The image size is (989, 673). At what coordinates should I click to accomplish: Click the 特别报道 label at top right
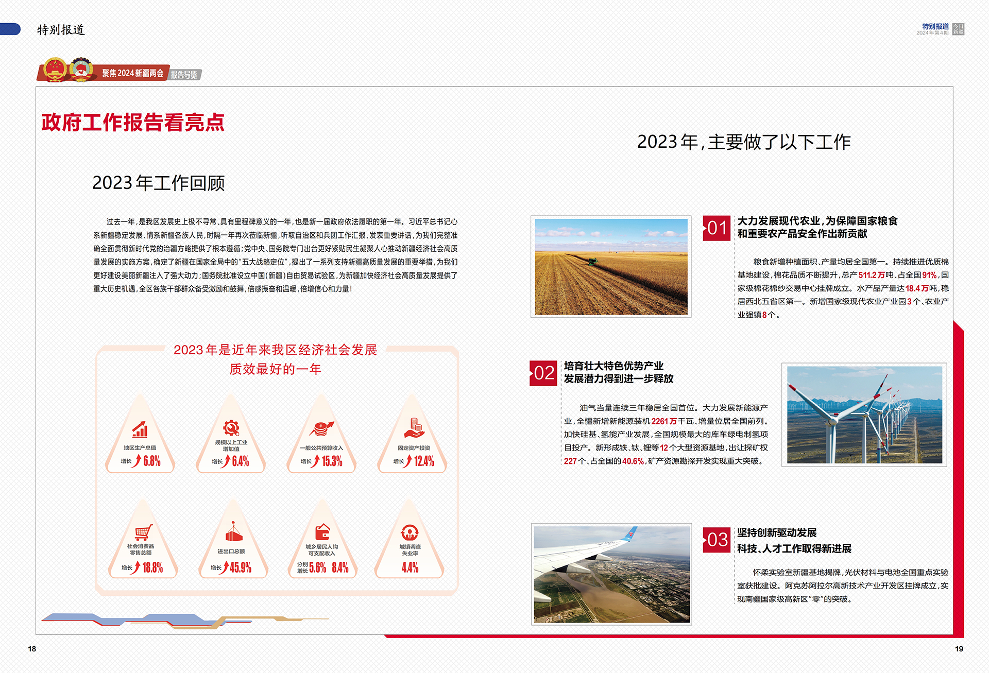tap(935, 26)
